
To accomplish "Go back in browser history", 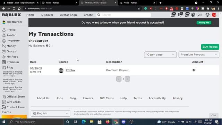I will (x=3, y=8).
